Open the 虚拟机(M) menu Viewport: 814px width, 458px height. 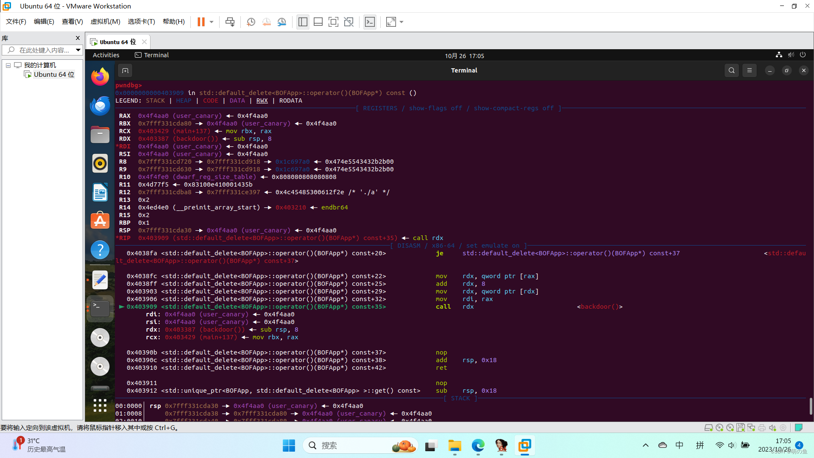point(105,22)
